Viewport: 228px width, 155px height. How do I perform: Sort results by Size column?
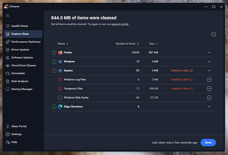point(153,44)
